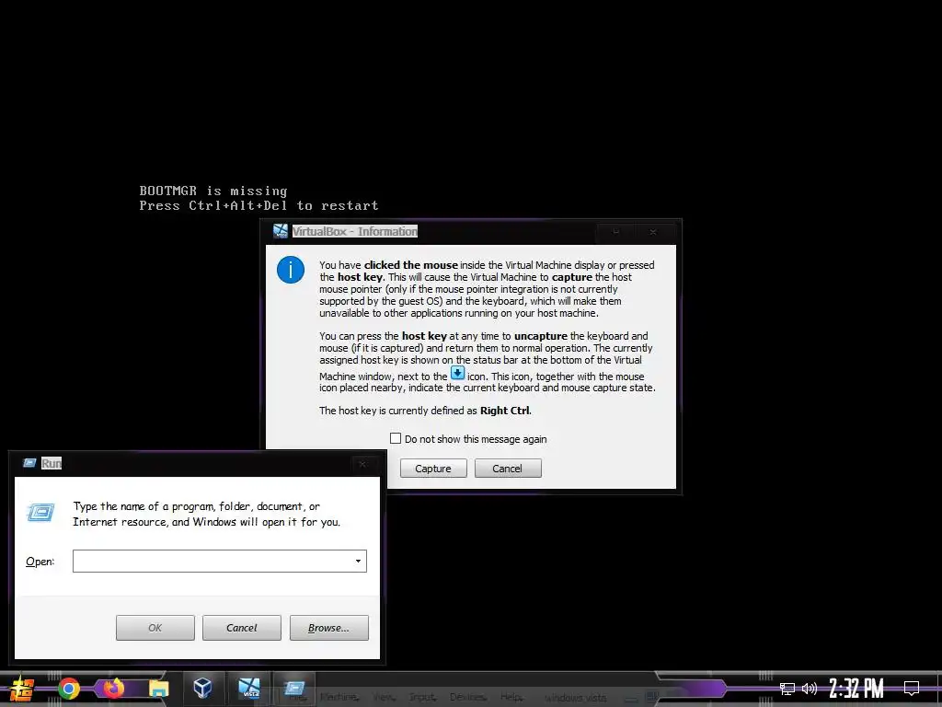Click Capture in the VirtualBox dialog
The height and width of the screenshot is (707, 942).
[x=433, y=469]
